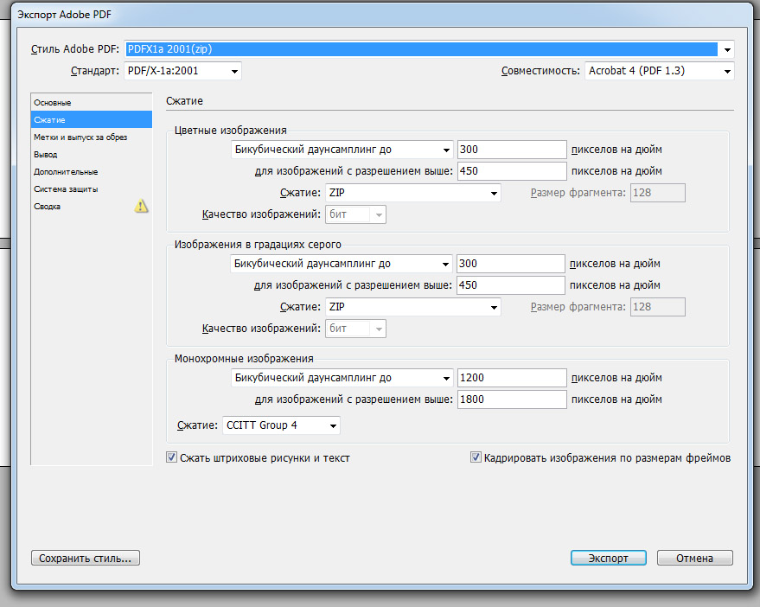Open downsampling method dropdown for Монохромные изображения
This screenshot has width=760, height=607.
(342, 378)
